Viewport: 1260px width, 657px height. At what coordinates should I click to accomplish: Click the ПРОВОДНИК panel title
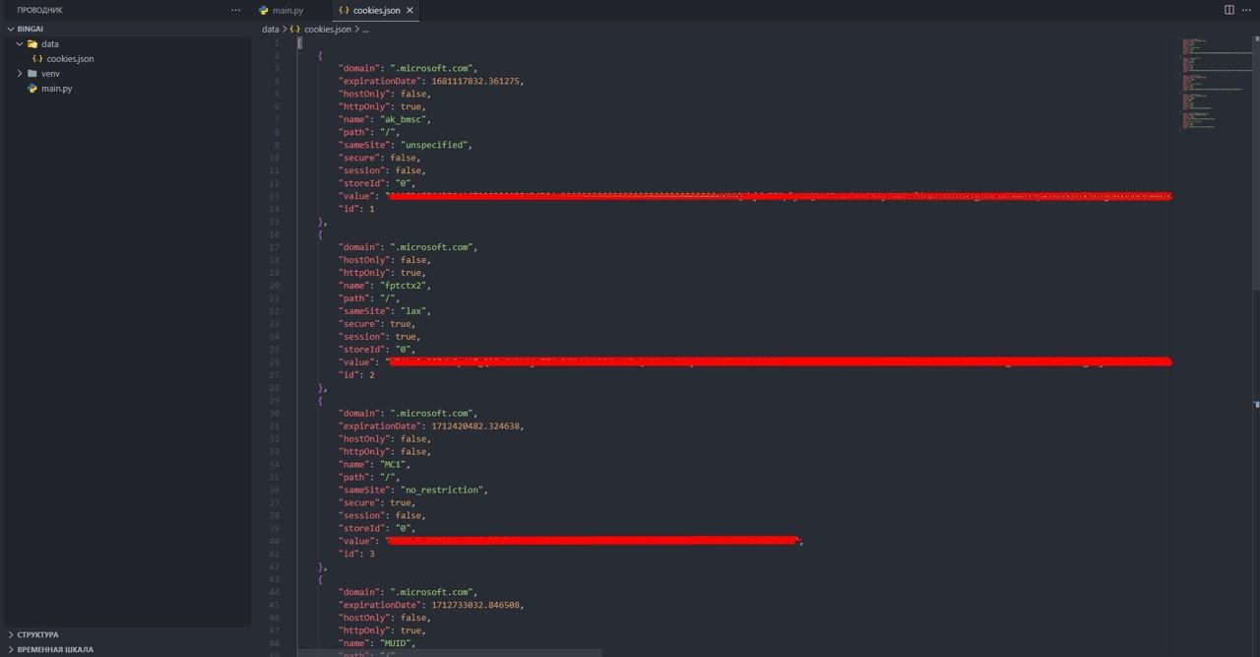tap(39, 10)
